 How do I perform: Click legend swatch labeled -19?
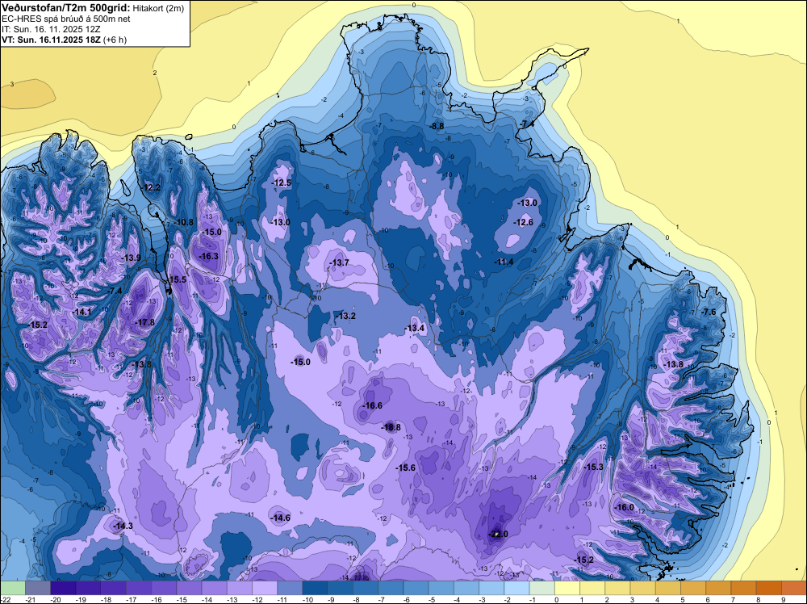click(x=89, y=588)
